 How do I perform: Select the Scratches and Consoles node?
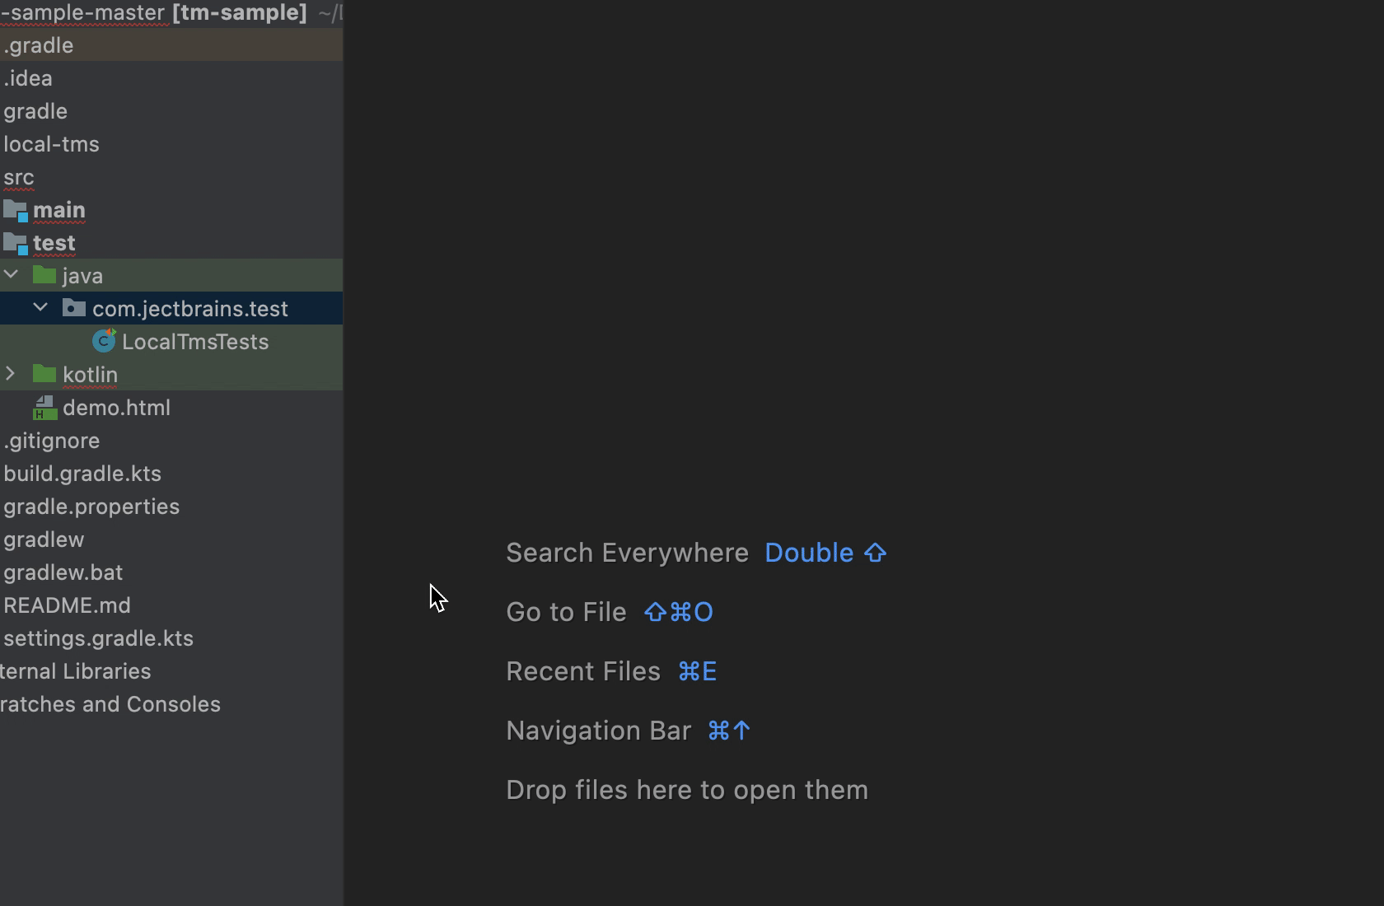tap(110, 704)
